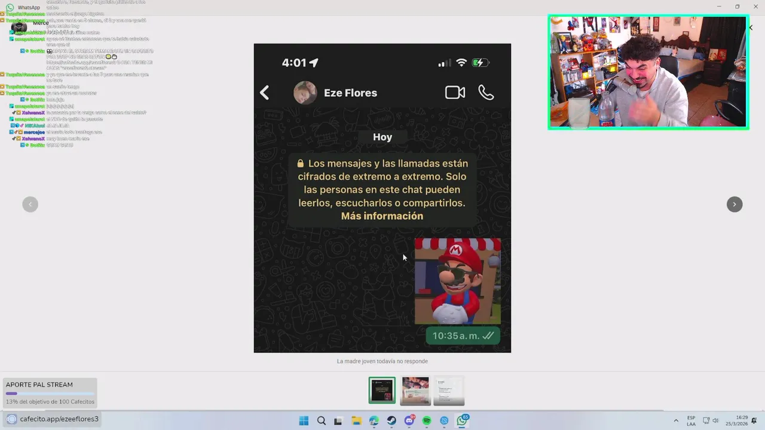Screen dimensions: 765x430
Task: Click the APORTE PAL STREAM progress bar
Action: pos(50,394)
